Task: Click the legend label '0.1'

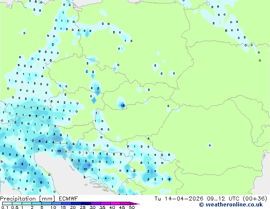Action: point(5,207)
